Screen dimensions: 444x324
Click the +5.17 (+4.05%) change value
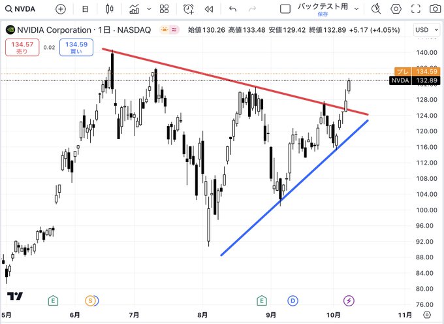tap(375, 30)
